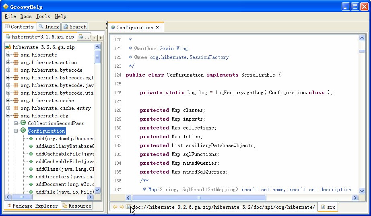Open the Tools menu

coord(43,16)
